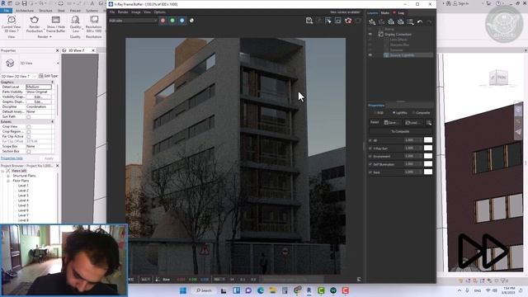Screen dimensions: 528x297
Task: Toggle red channel in V-Ray Frame Buffer
Action: click(x=163, y=21)
